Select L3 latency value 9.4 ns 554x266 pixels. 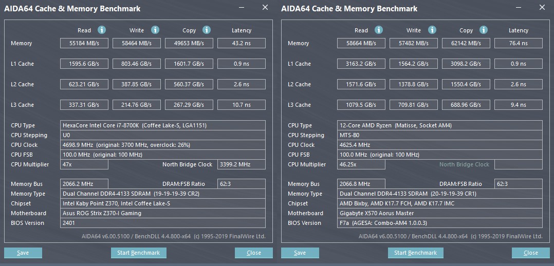(519, 105)
